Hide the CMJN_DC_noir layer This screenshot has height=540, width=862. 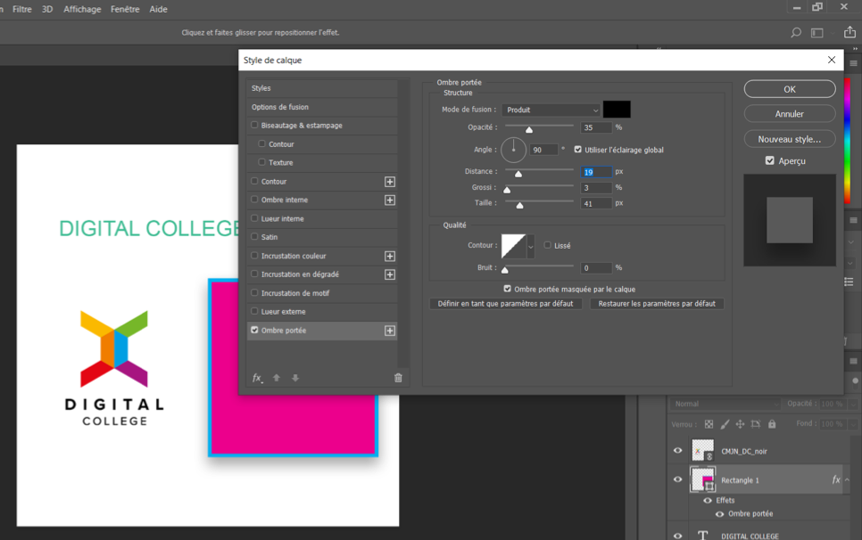(678, 451)
